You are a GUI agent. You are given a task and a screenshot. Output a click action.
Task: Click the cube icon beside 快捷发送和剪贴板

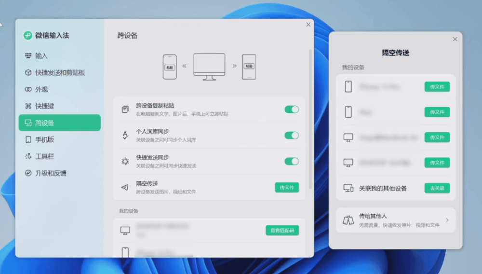(28, 72)
